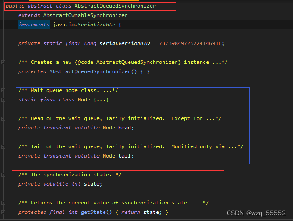Click the 'volatile' keyword on the state line

[x=56, y=184]
